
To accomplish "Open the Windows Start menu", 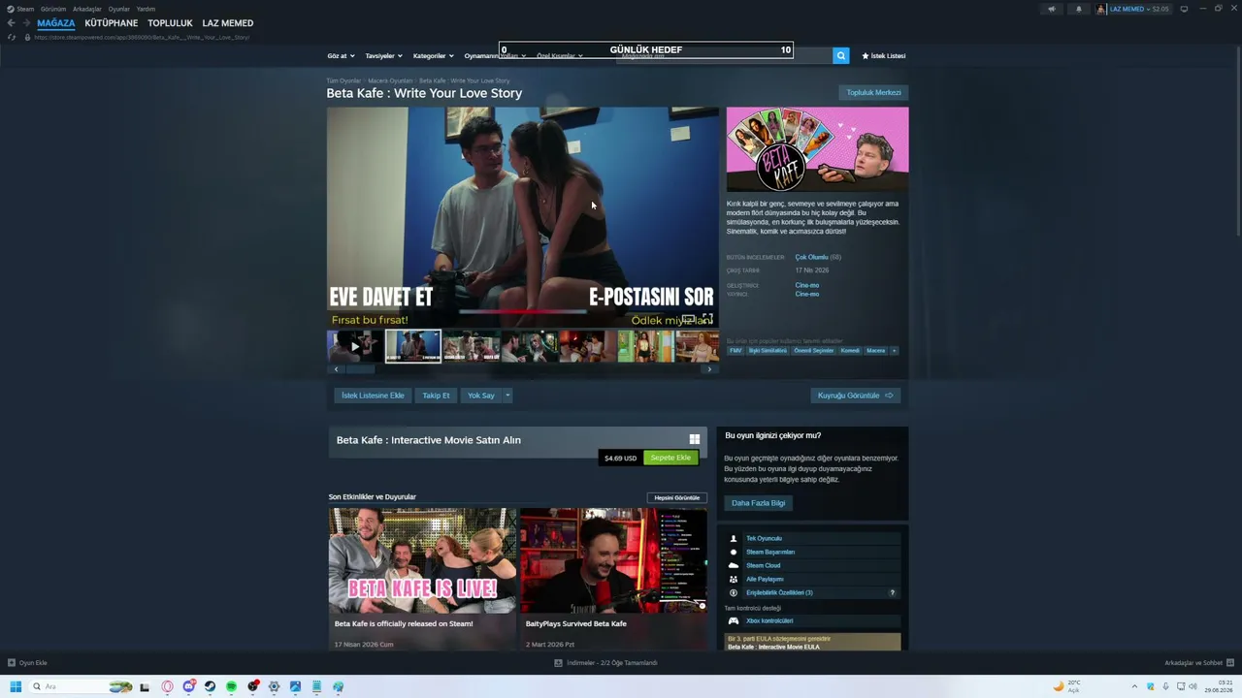I will point(16,686).
